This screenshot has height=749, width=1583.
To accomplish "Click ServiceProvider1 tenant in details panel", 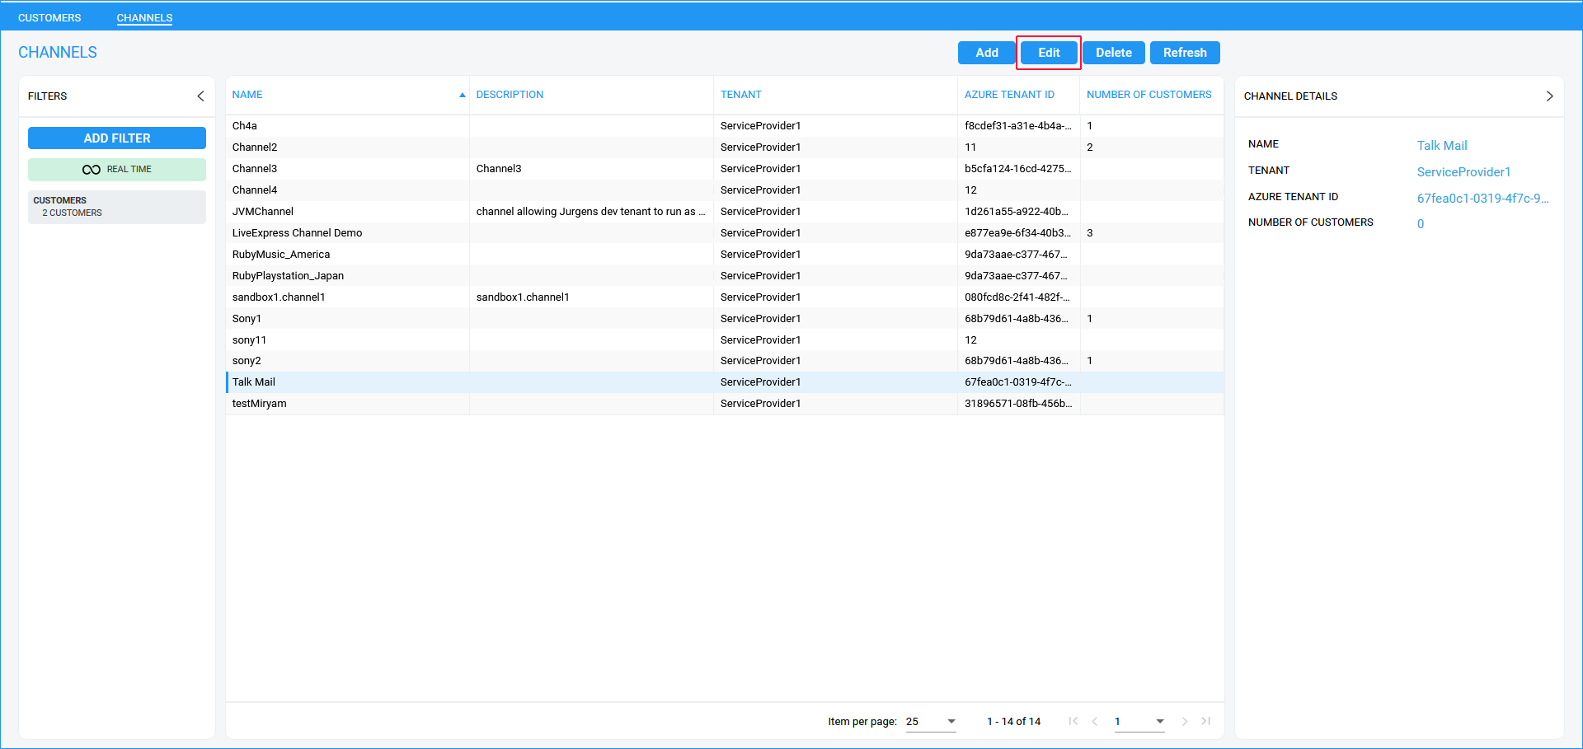I will [x=1463, y=172].
